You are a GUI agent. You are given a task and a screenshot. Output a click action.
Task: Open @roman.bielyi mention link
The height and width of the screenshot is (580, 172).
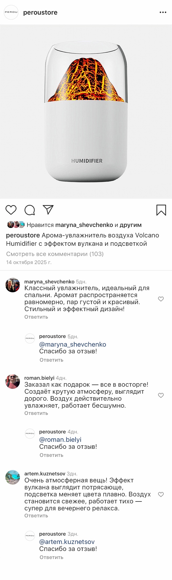[x=60, y=440]
